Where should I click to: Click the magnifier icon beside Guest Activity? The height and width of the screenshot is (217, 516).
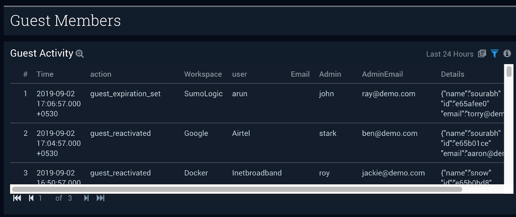[x=80, y=54]
